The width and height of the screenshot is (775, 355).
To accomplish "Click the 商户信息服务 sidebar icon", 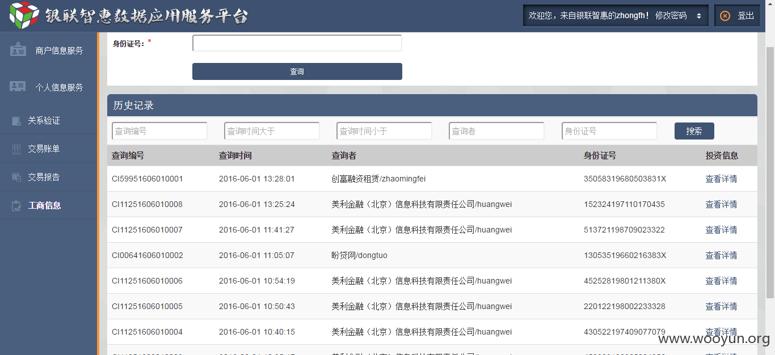I will 18,50.
